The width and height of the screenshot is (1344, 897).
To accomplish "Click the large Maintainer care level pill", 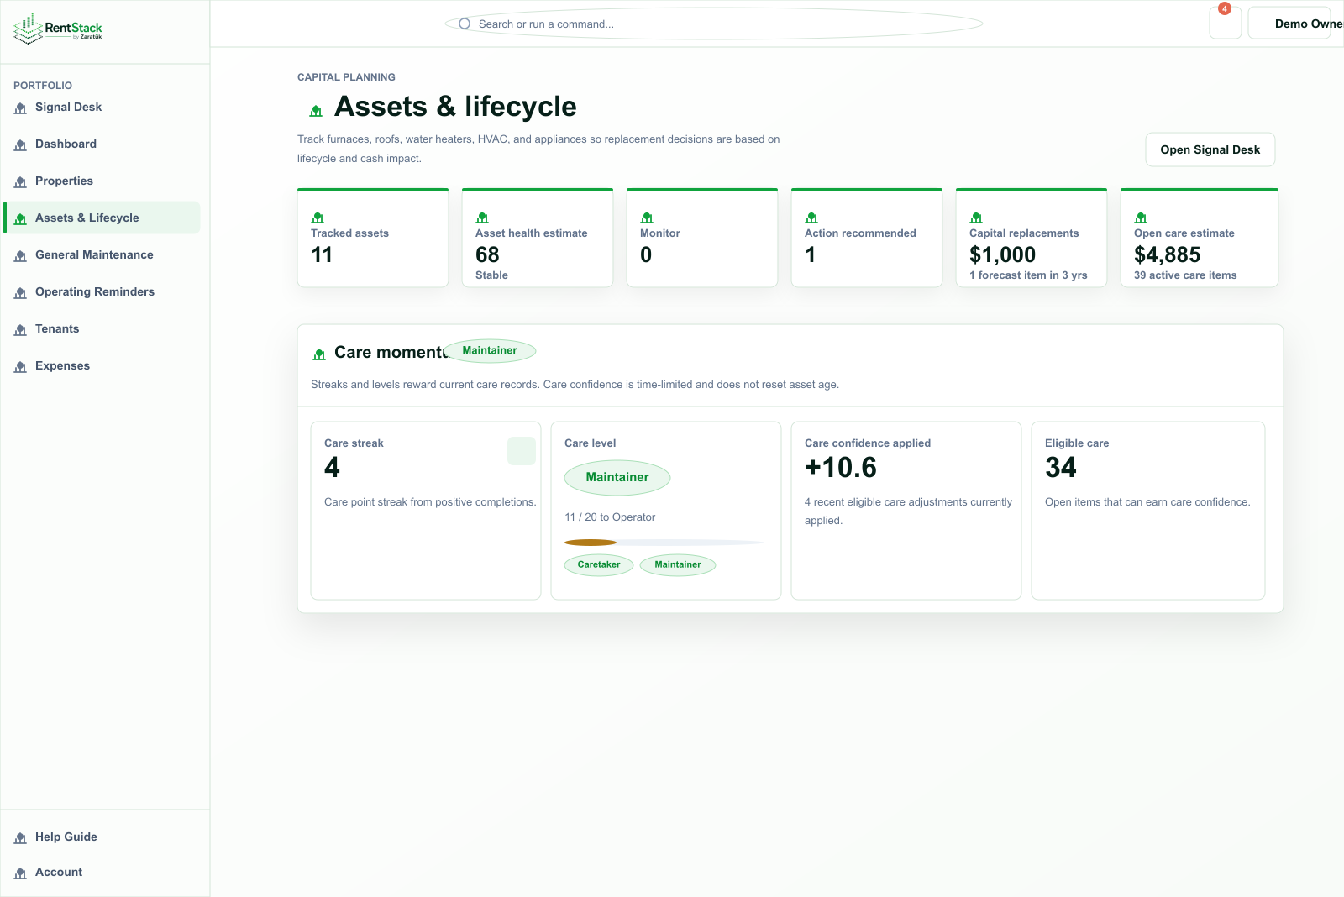I will tap(617, 477).
